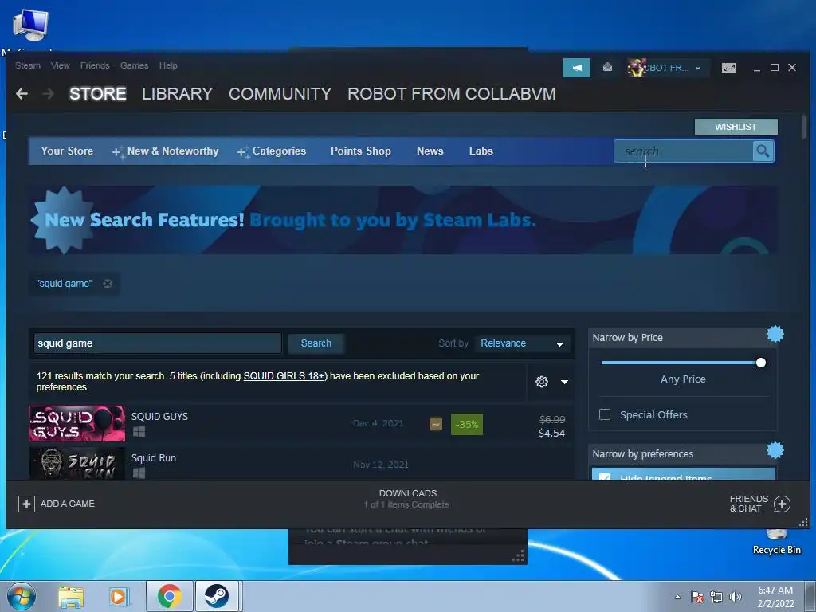
Task: Click the profile avatar picture
Action: (636, 68)
